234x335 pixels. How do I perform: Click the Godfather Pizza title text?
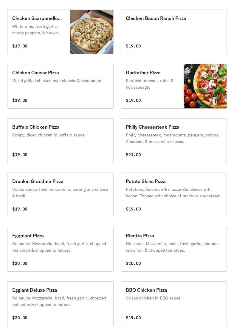coord(143,73)
